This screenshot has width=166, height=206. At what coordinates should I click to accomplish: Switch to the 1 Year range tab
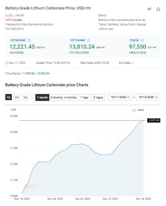click(x=84, y=98)
